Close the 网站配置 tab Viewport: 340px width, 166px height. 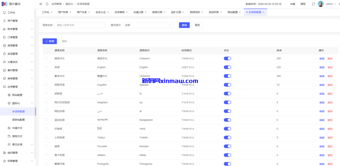pyautogui.click(x=240, y=12)
